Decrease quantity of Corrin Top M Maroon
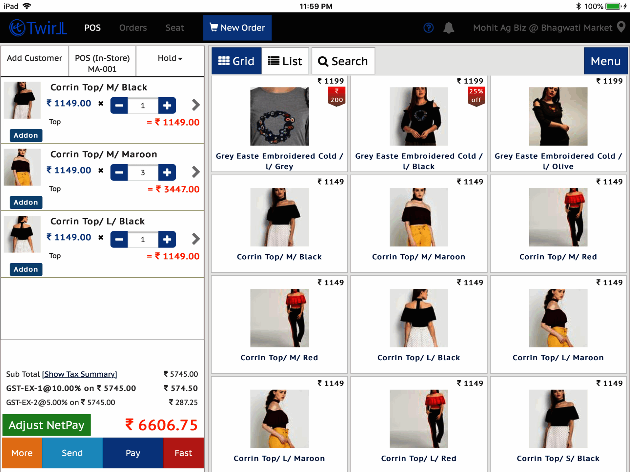Screen dimensions: 630x472 click(x=119, y=172)
